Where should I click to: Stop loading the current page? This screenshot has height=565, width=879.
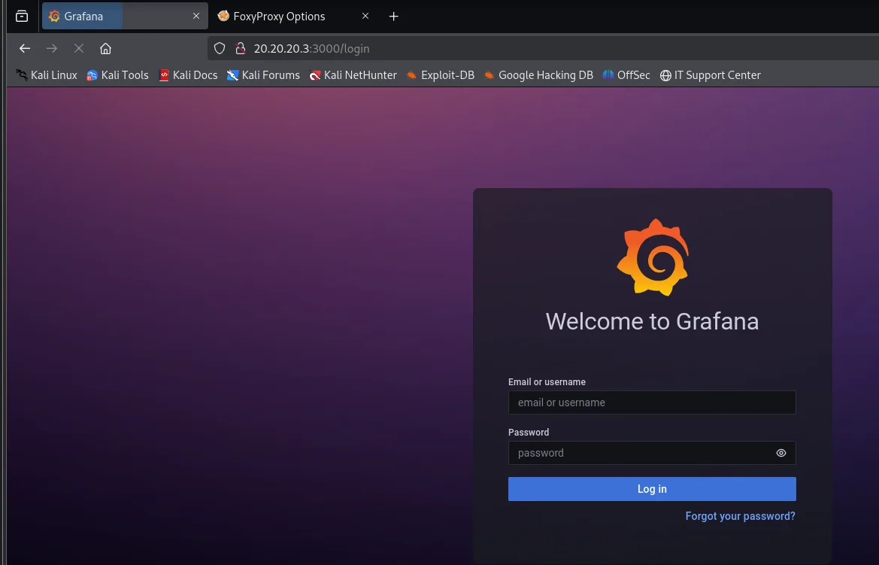pyautogui.click(x=78, y=49)
